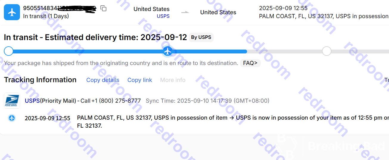Open the USPS link in the Priority Mail row
The width and height of the screenshot is (389, 160).
pos(32,101)
